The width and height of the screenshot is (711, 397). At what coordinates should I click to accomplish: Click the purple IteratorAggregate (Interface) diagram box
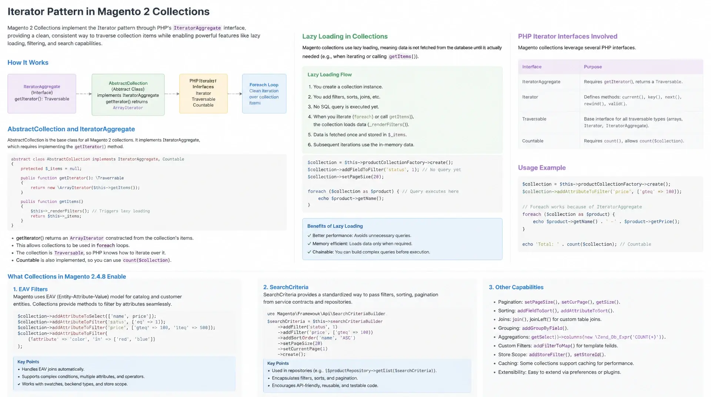pos(42,93)
